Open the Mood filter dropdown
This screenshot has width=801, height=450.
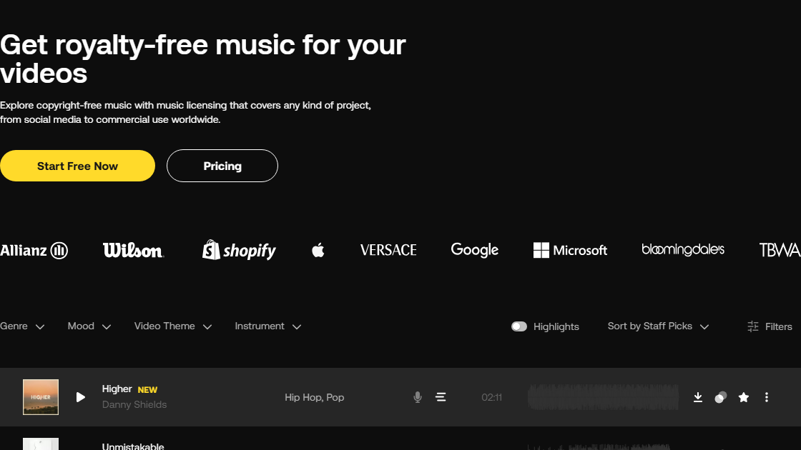click(89, 326)
